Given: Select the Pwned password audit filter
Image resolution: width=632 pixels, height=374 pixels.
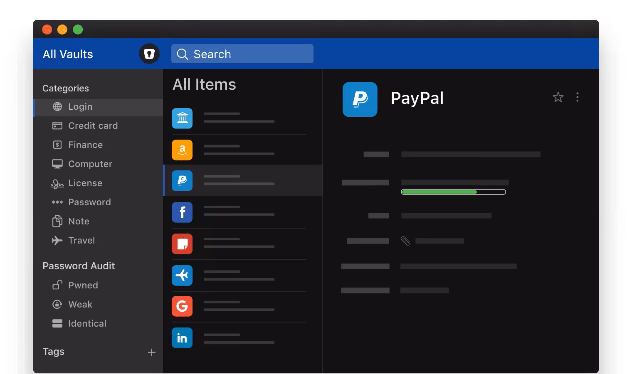Looking at the screenshot, I should point(83,285).
